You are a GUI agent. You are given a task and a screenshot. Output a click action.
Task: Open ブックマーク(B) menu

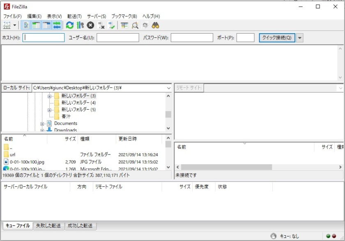[124, 16]
